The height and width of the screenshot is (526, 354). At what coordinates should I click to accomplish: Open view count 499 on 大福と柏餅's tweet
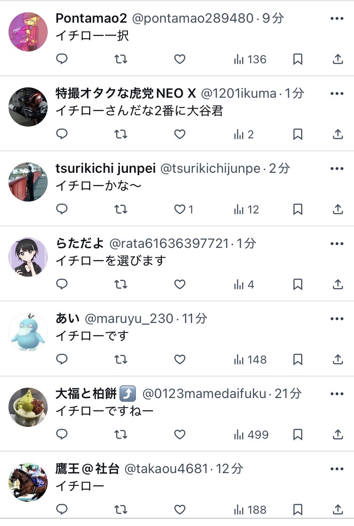[251, 435]
